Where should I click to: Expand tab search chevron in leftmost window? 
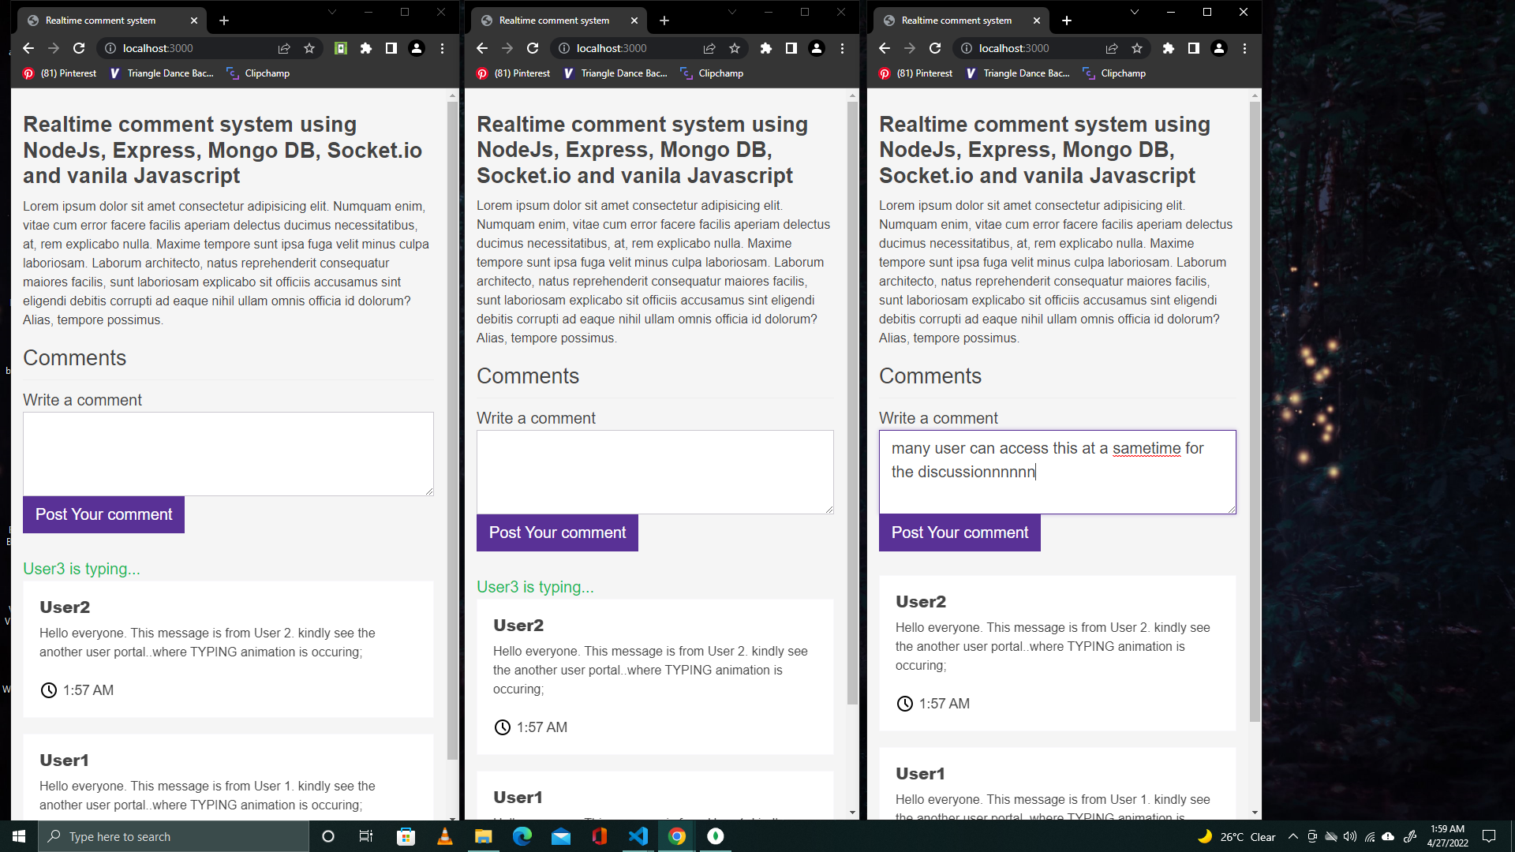332,12
